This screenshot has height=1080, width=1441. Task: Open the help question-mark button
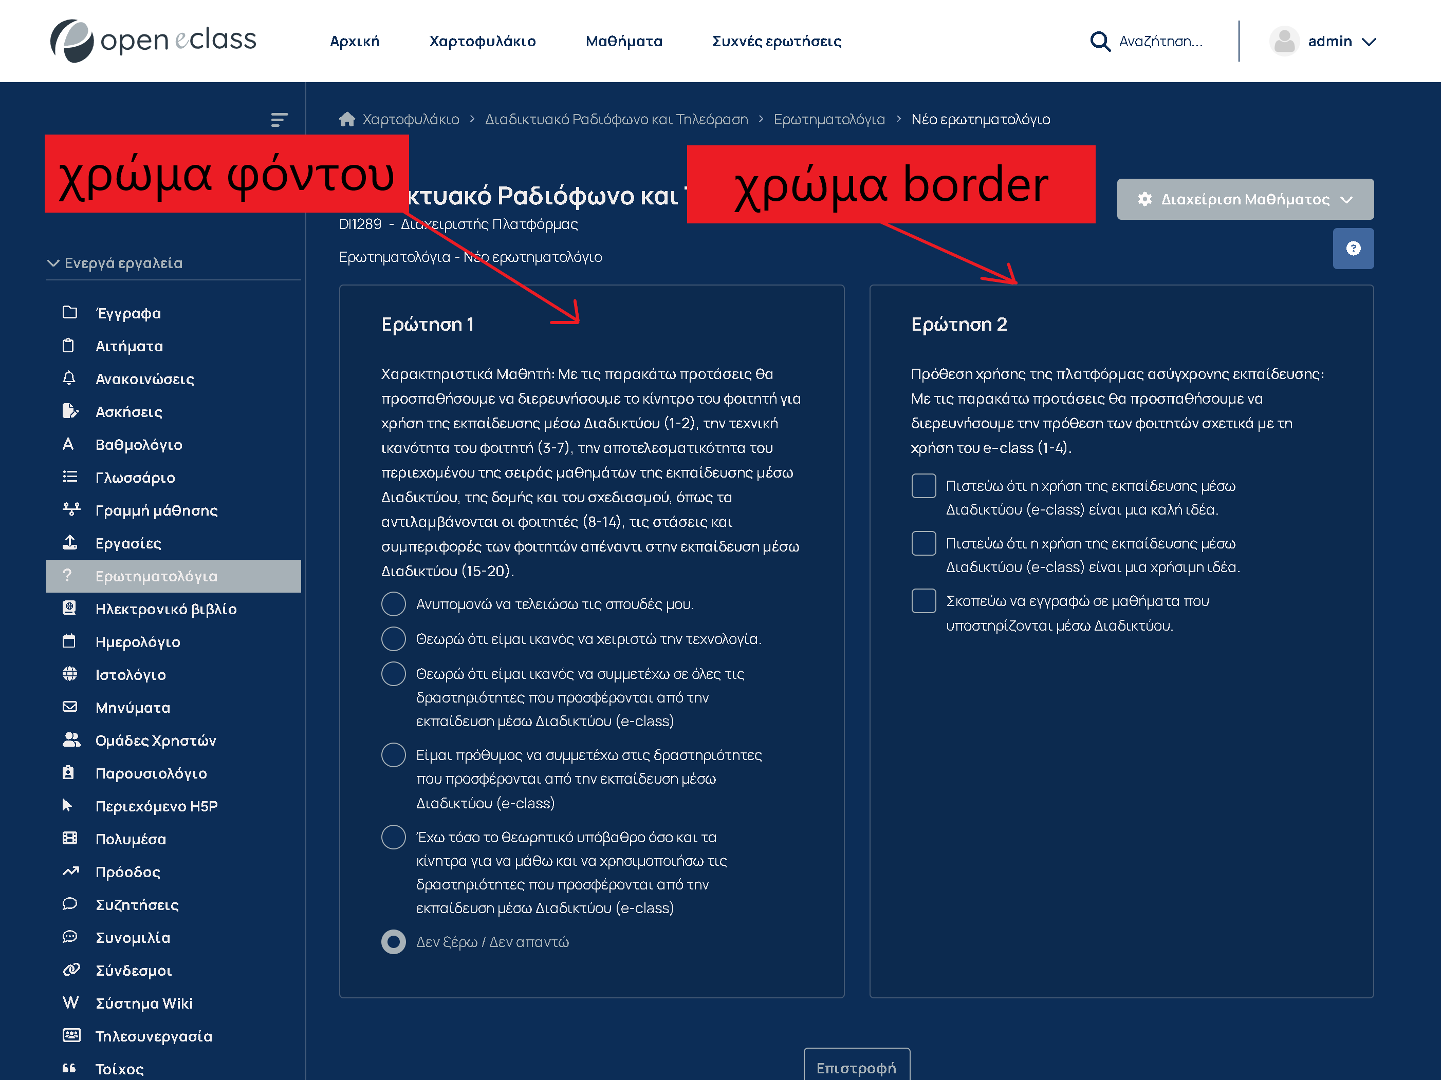coord(1353,248)
